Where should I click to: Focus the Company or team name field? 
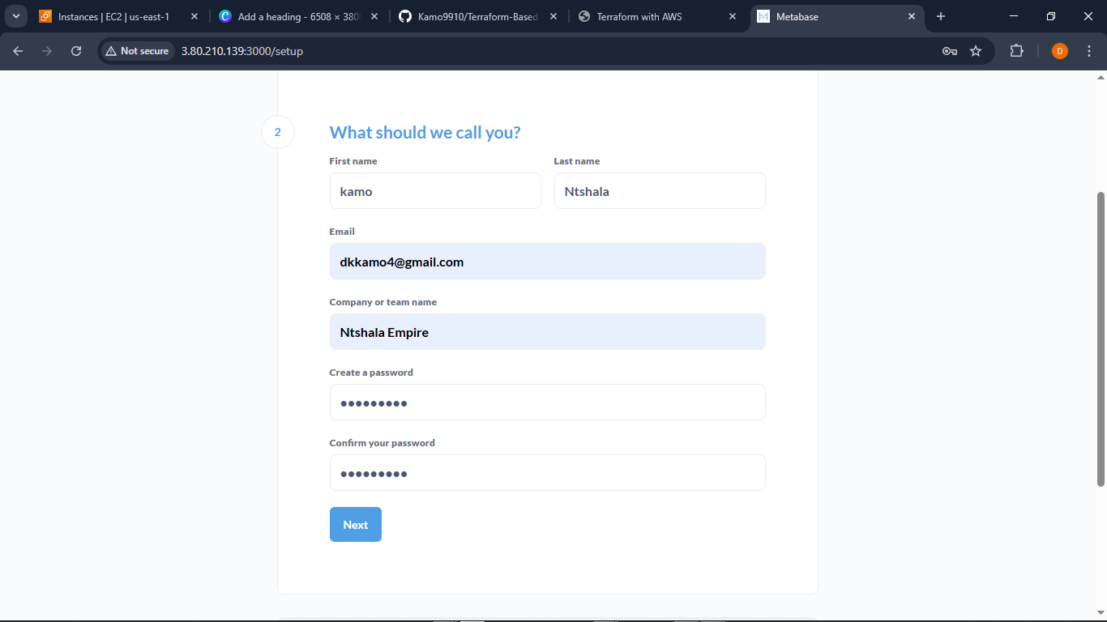(547, 332)
